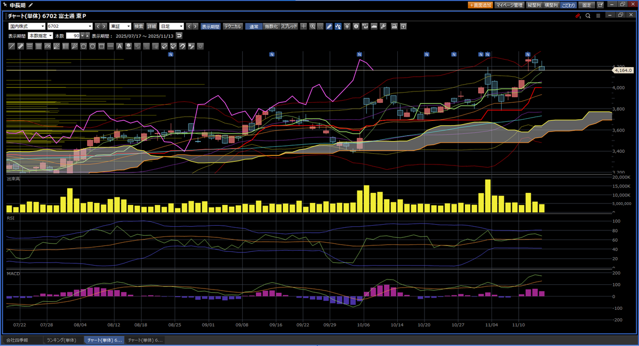Toggle the drawing pencil mode icon

click(x=329, y=26)
